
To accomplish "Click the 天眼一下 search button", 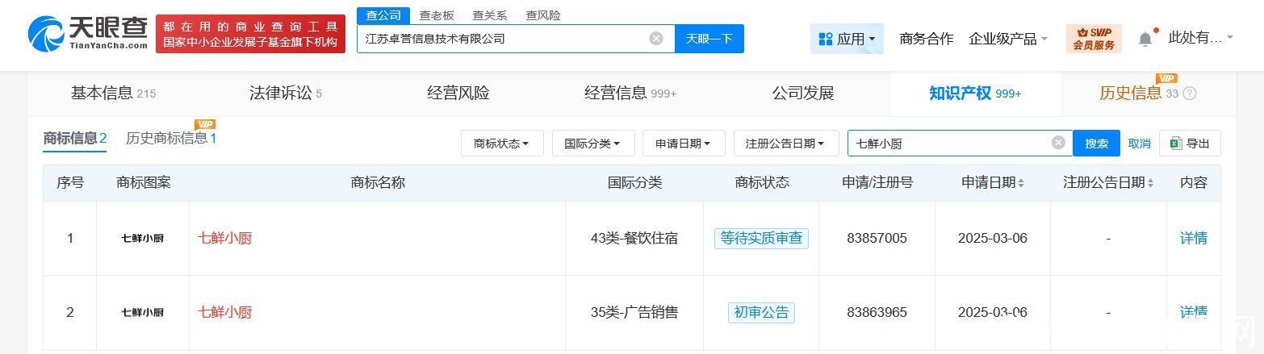I will coord(709,39).
